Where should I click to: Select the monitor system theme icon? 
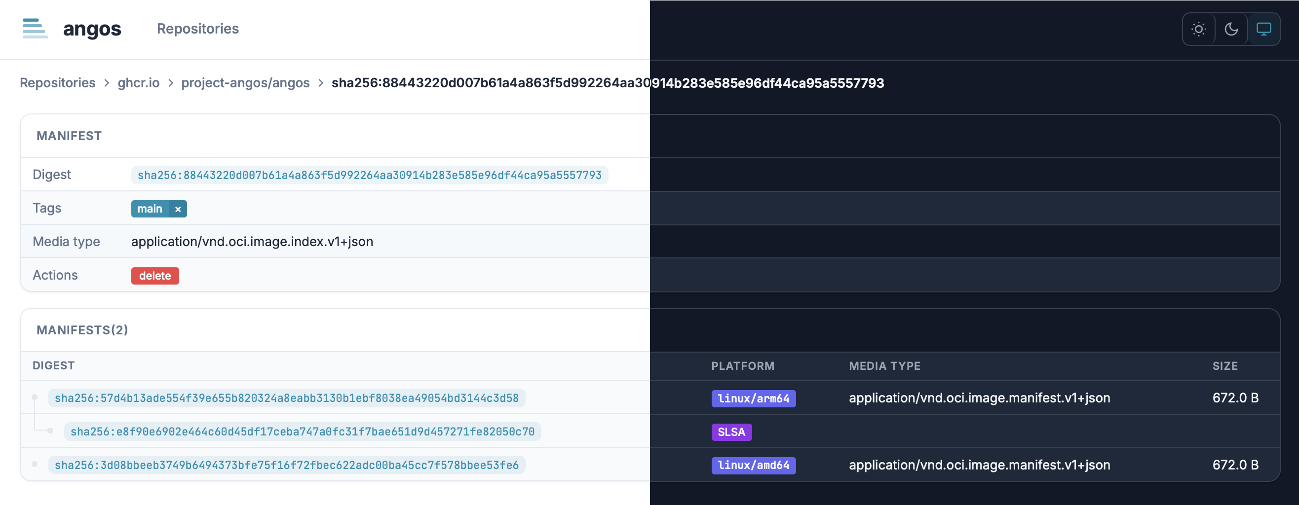[x=1264, y=29]
